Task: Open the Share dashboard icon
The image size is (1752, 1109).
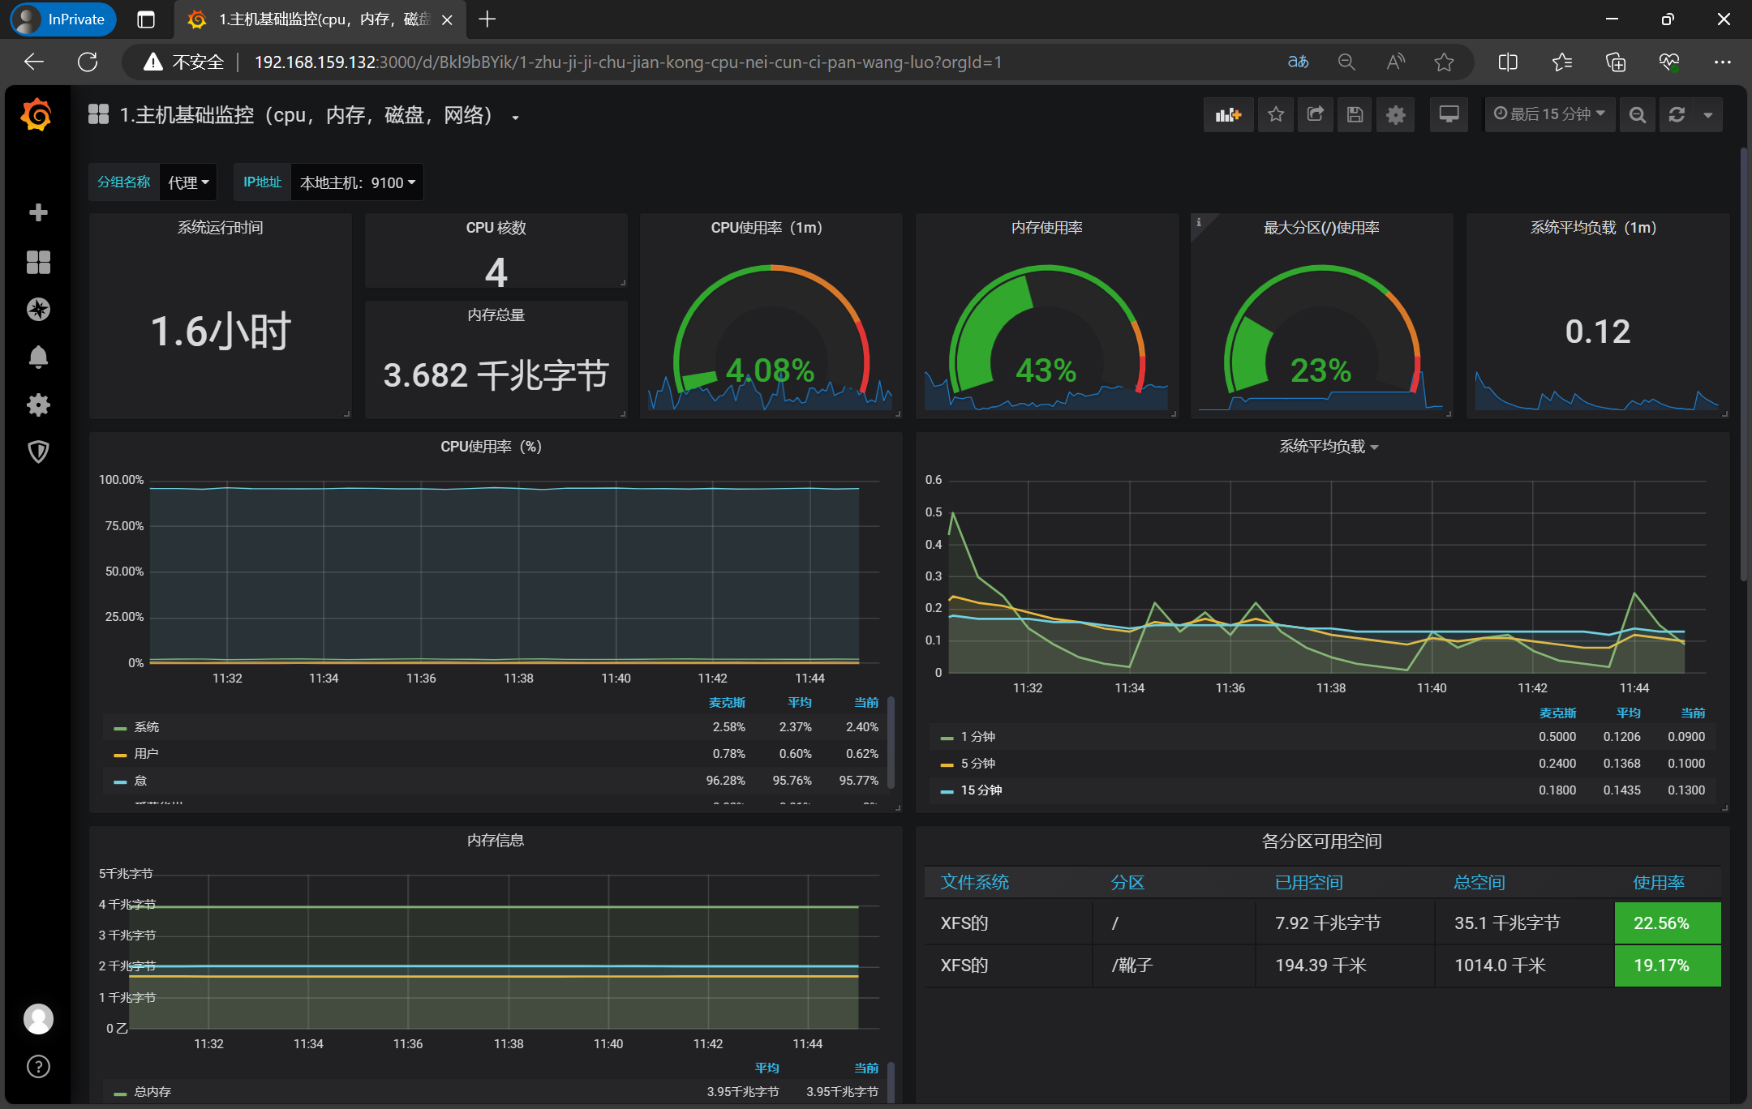Action: [1316, 115]
